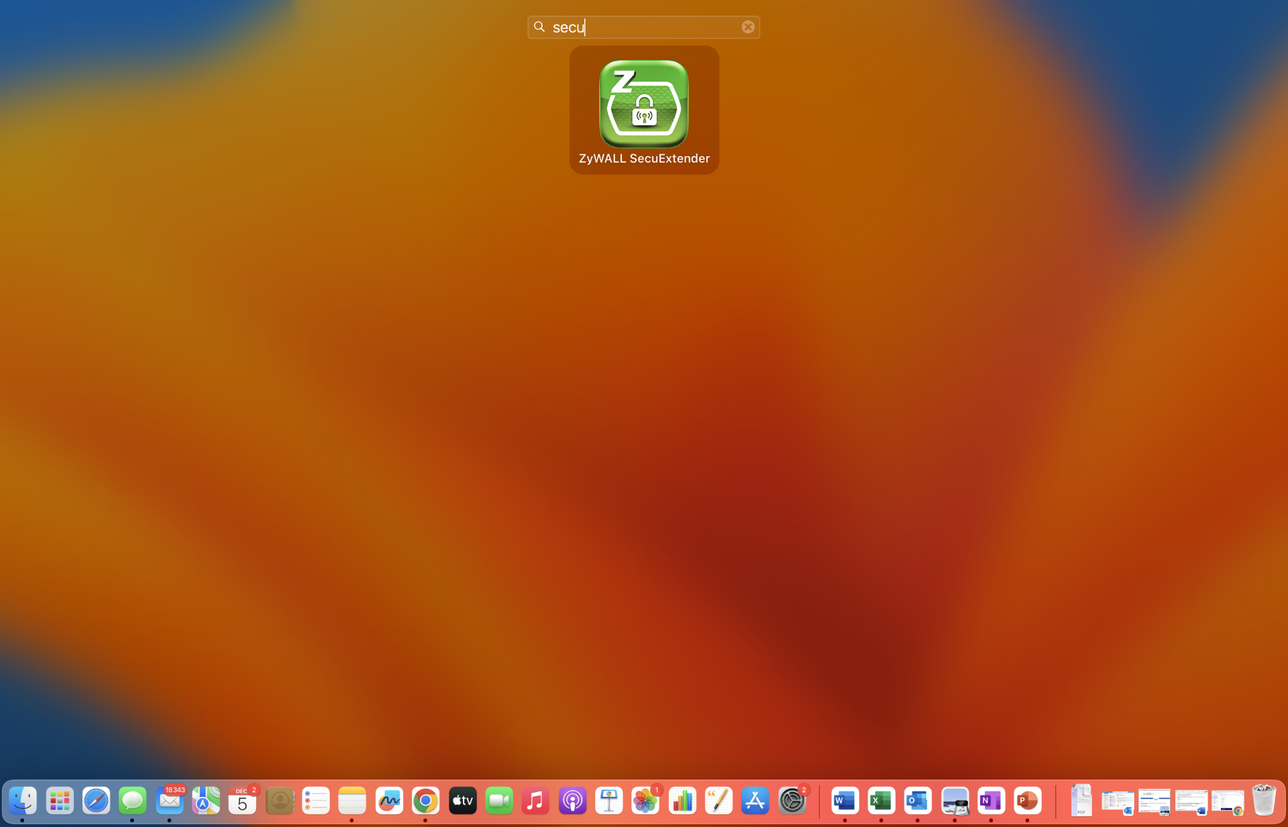Launch the ZyWALL SecuExtender app
The image size is (1288, 827).
643,105
